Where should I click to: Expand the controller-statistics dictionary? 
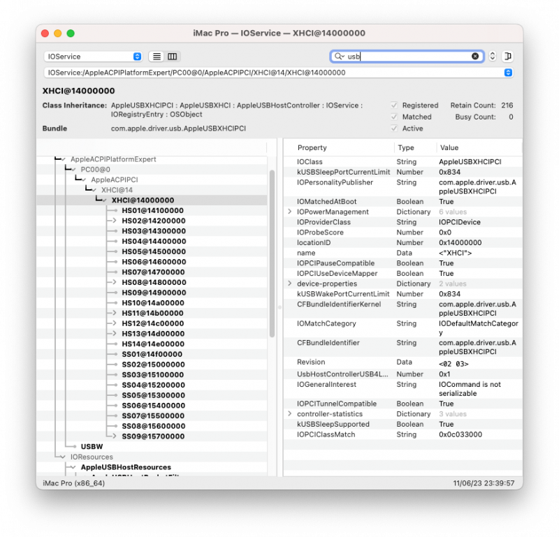[290, 414]
